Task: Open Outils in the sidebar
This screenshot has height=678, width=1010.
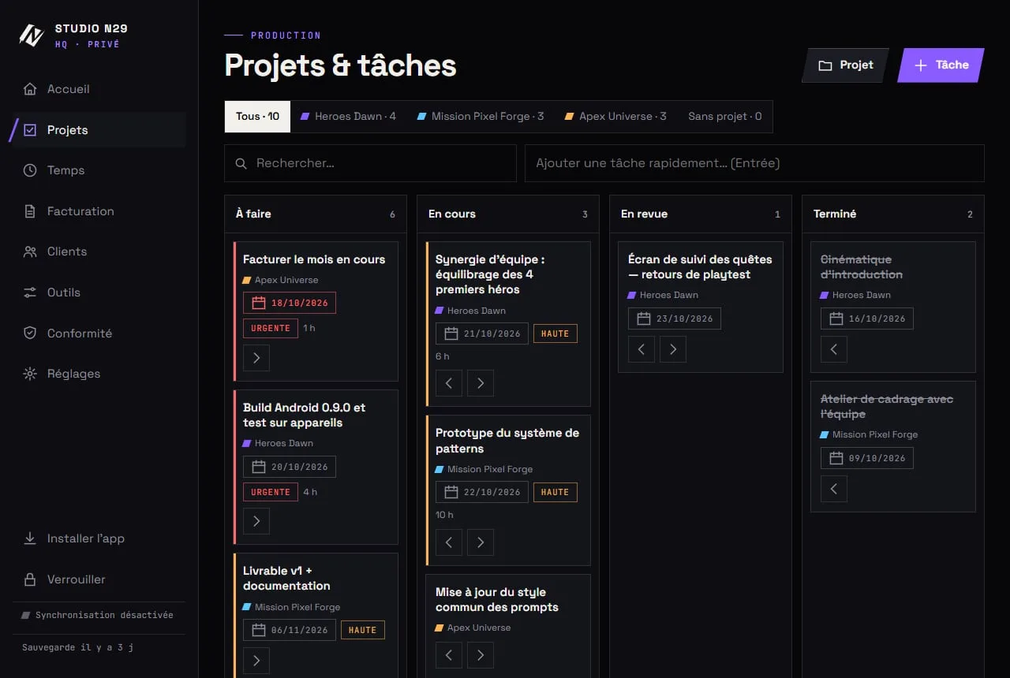Action: pos(99,292)
